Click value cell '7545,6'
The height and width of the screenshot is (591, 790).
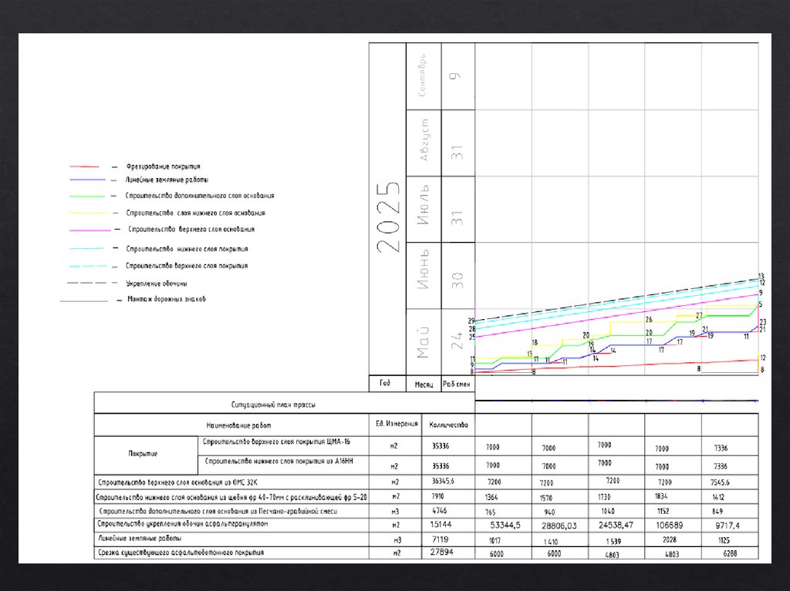click(x=720, y=482)
